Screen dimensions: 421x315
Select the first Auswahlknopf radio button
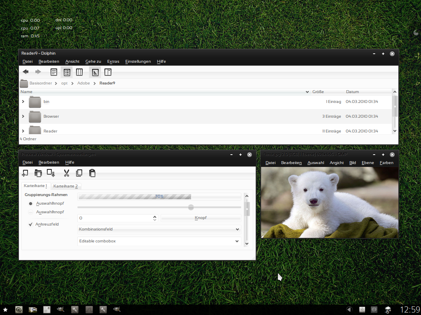tap(30, 203)
